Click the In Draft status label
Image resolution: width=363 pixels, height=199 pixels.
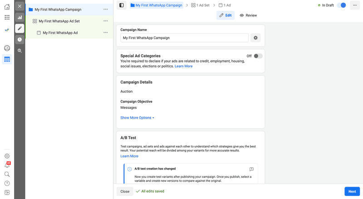coord(328,5)
